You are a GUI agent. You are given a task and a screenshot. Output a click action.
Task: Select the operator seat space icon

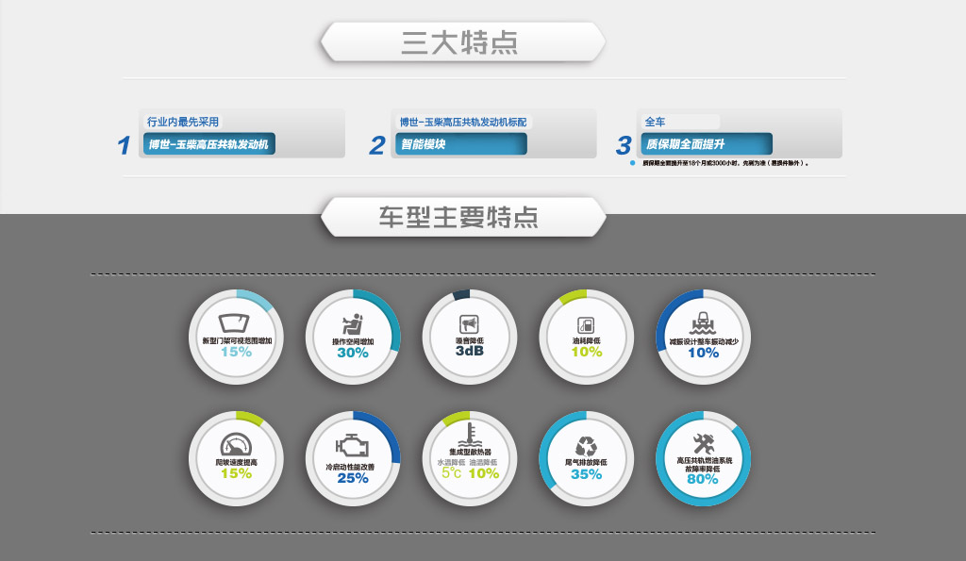coord(353,322)
